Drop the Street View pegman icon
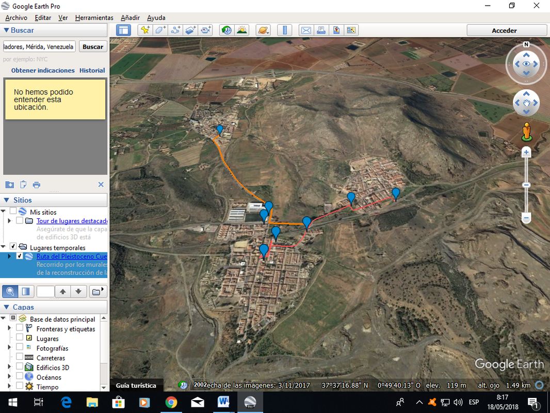This screenshot has height=413, width=550. pos(526,132)
